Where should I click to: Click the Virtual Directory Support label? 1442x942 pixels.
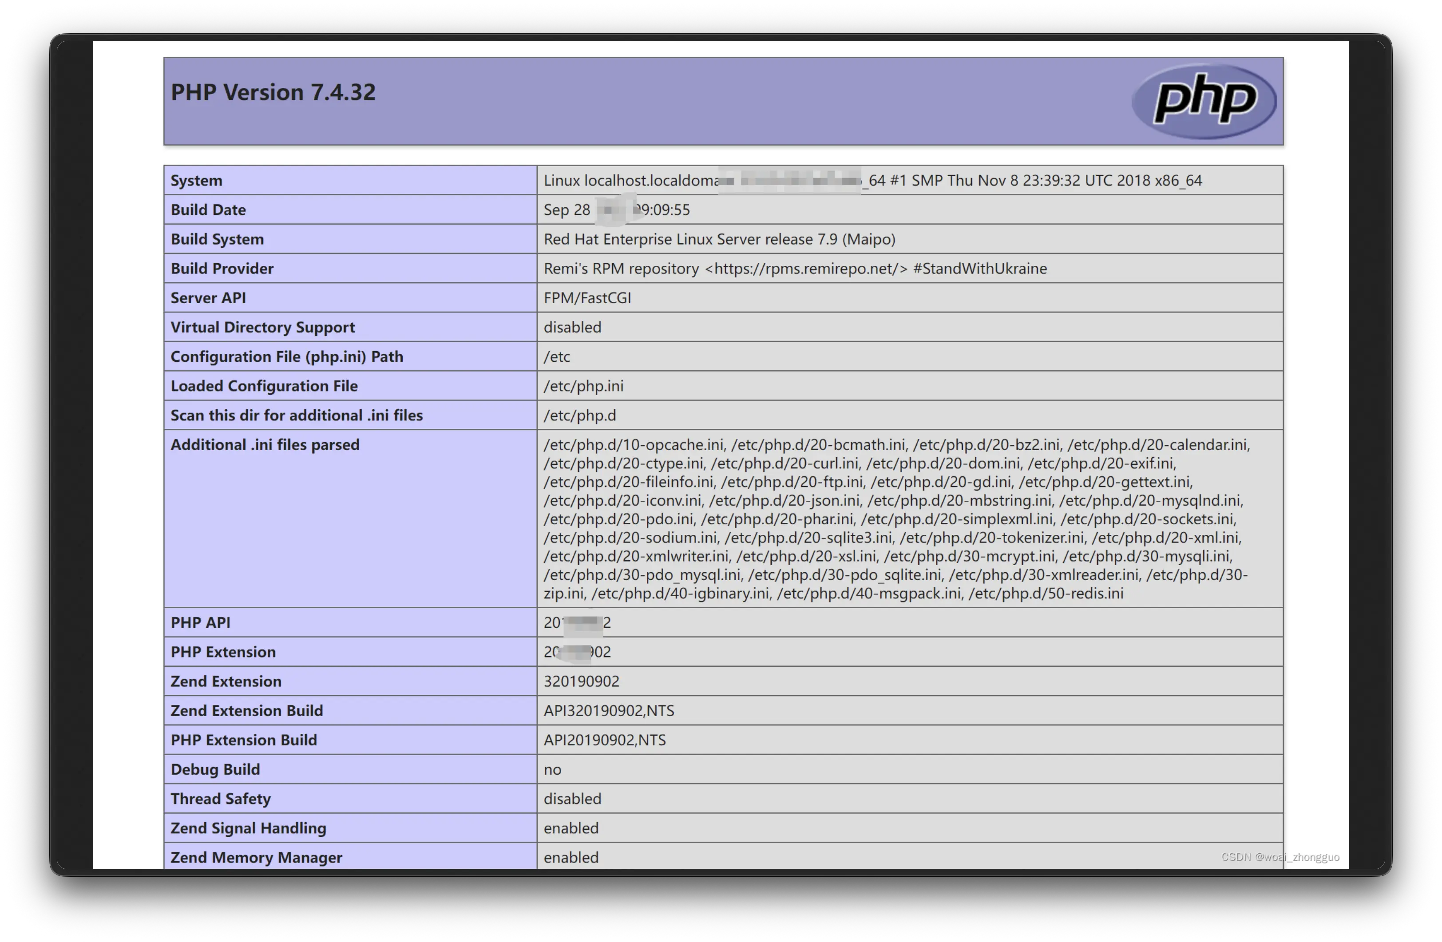[262, 327]
